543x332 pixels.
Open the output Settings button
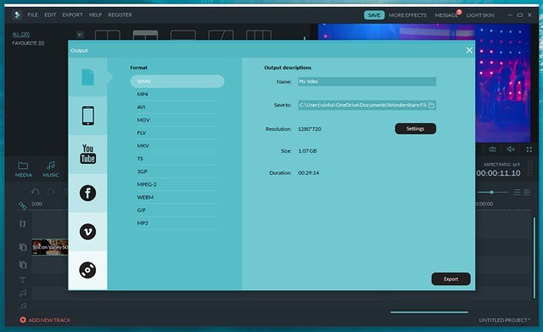pyautogui.click(x=415, y=128)
